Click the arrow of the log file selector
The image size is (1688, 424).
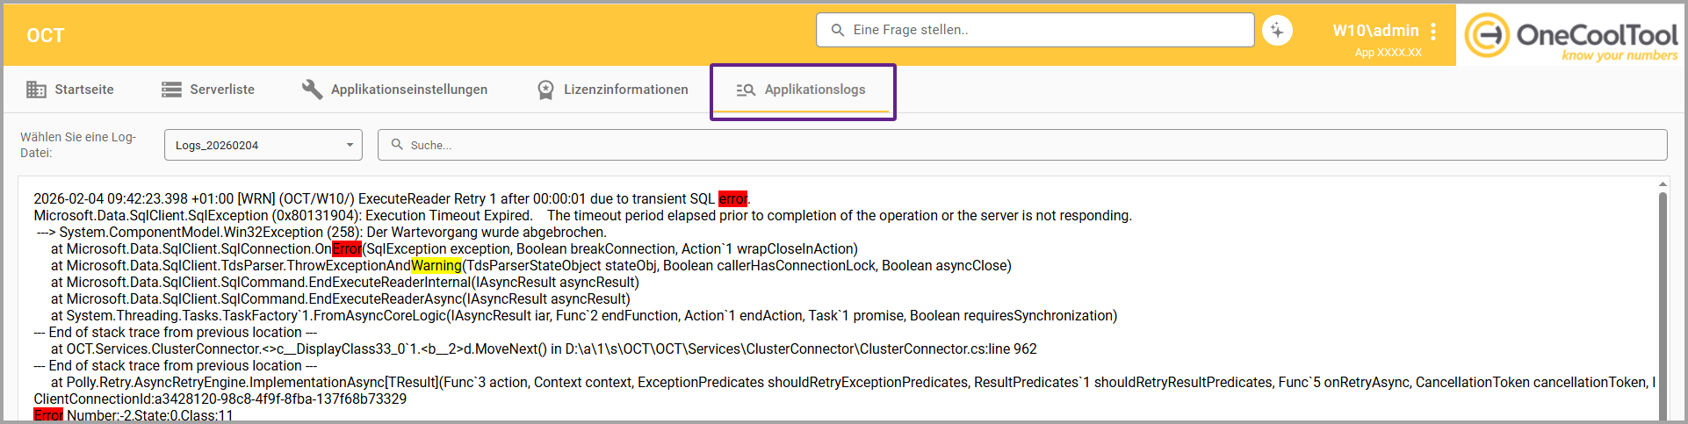[350, 145]
